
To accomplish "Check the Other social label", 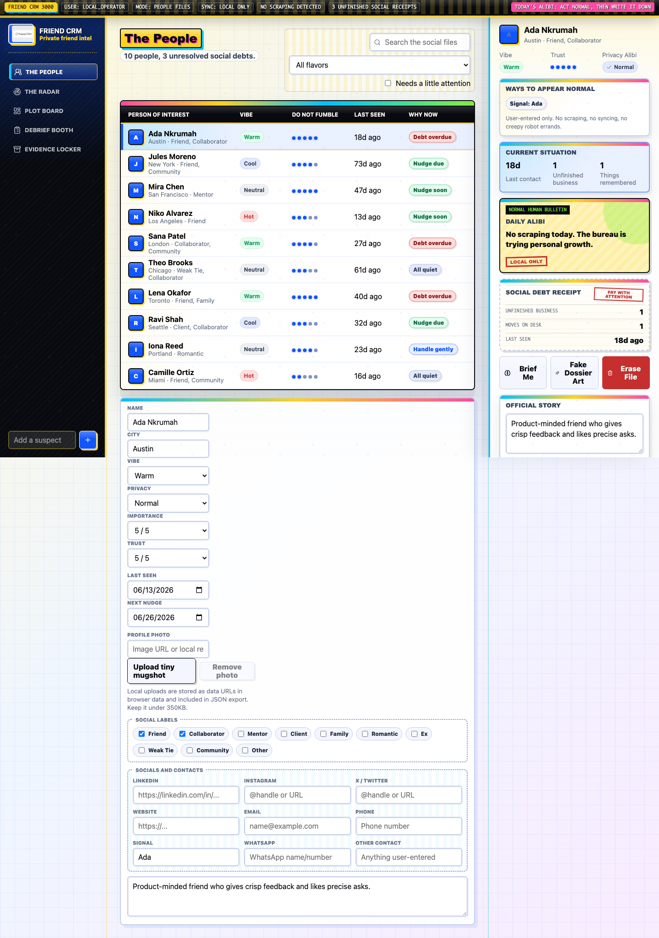I will pos(245,750).
